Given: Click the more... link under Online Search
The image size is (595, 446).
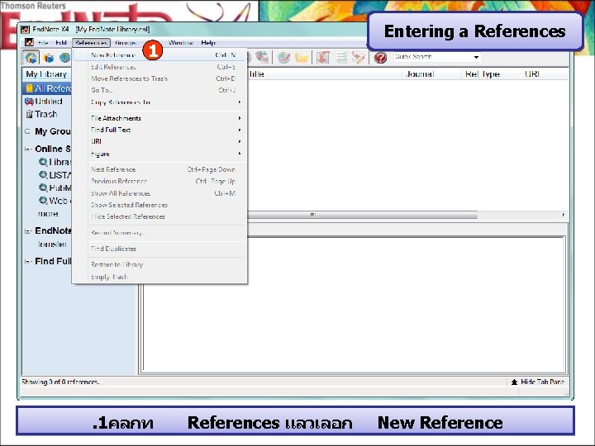Looking at the screenshot, I should tap(48, 214).
